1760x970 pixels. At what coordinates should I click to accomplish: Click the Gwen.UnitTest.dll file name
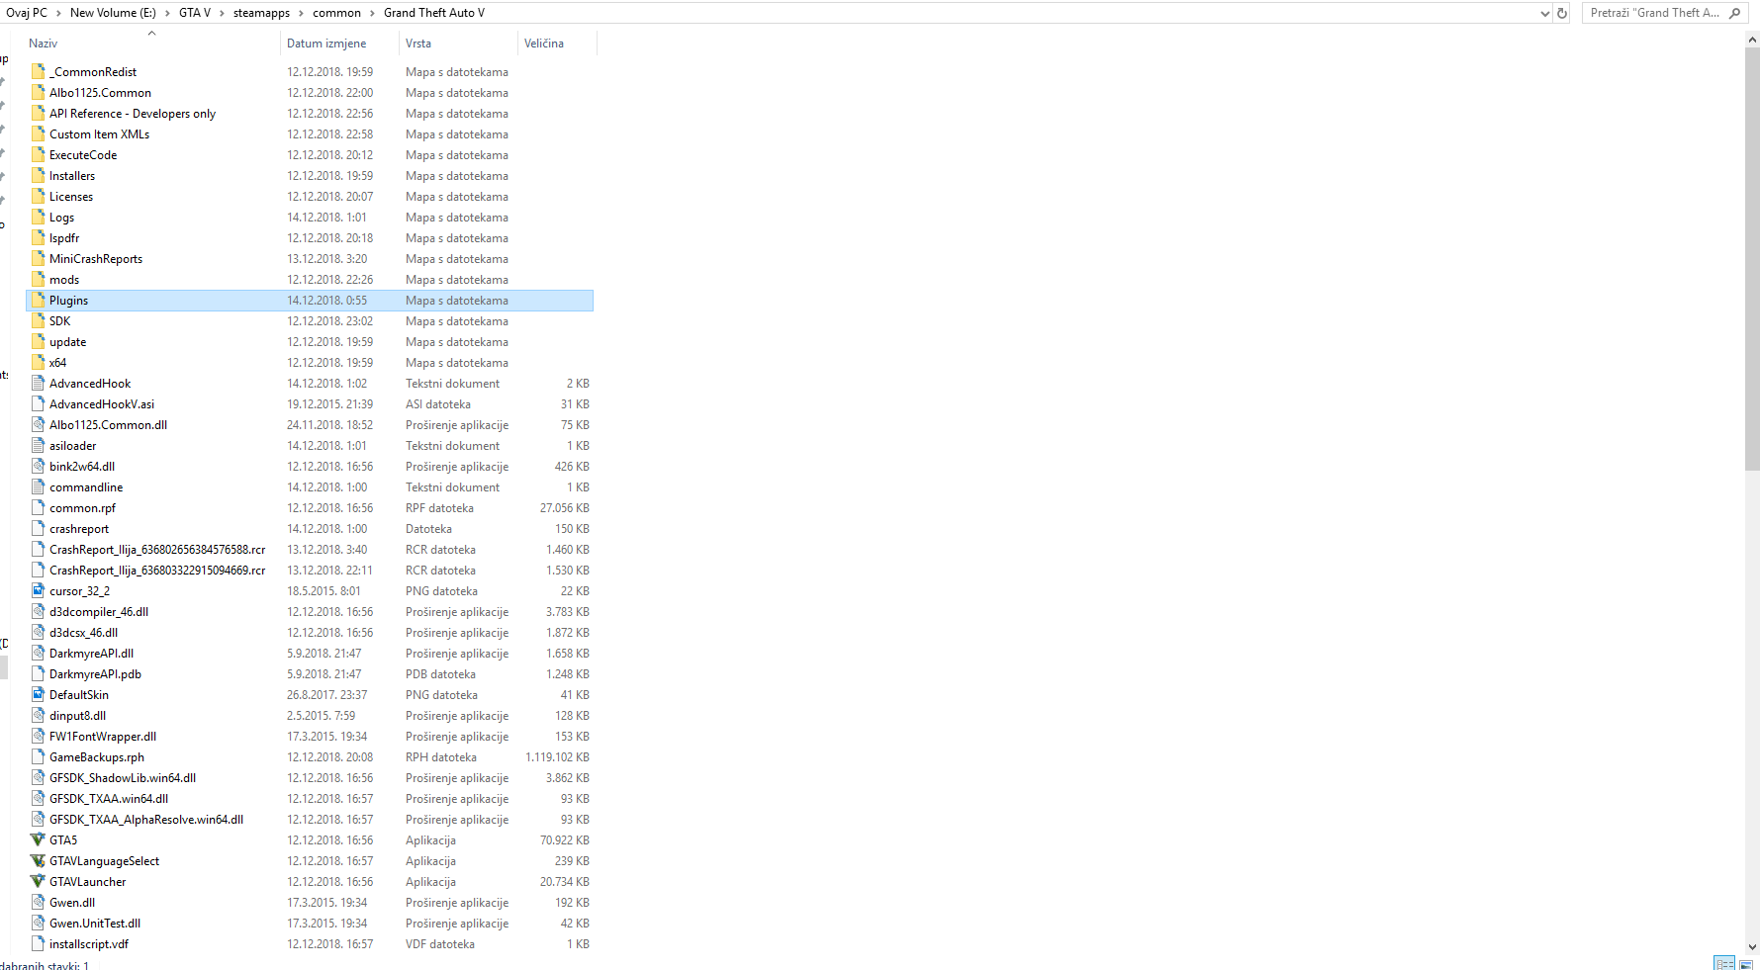(95, 924)
